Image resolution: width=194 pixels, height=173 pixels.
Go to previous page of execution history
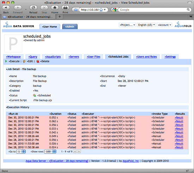click(x=75, y=151)
